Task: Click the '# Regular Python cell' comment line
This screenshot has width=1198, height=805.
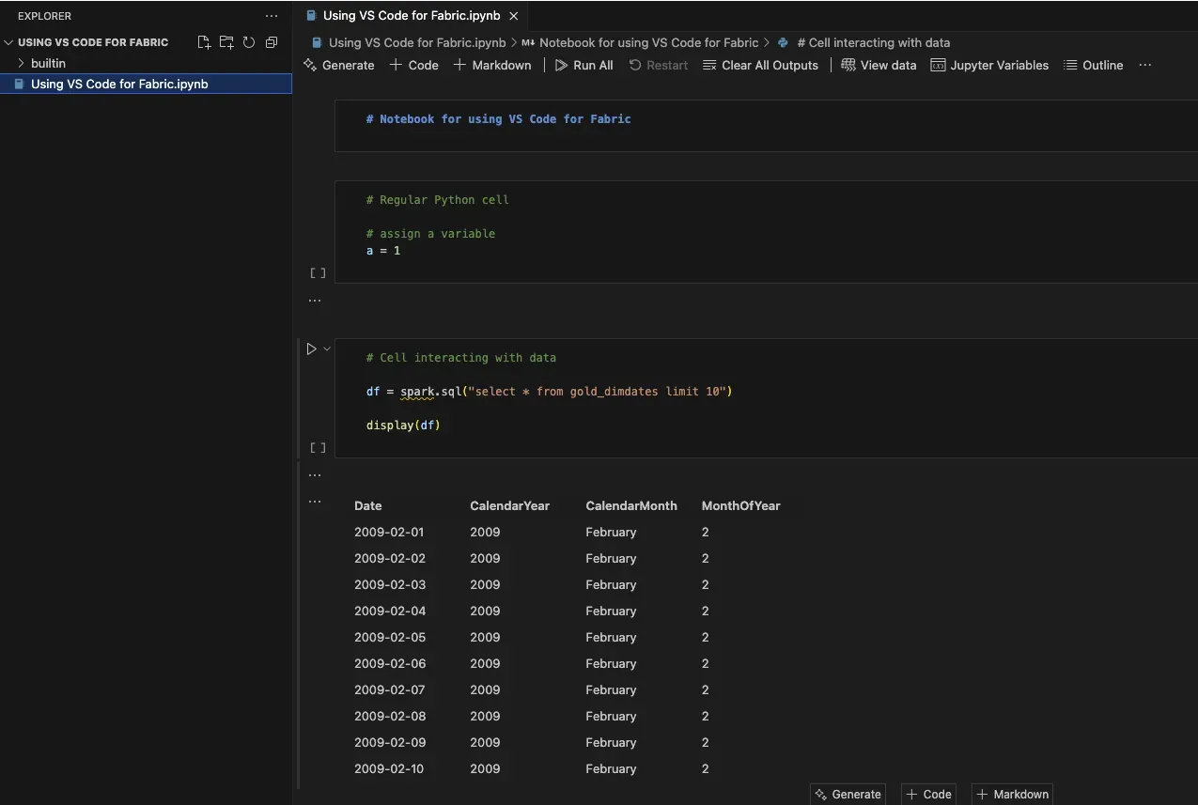Action: [x=438, y=200]
